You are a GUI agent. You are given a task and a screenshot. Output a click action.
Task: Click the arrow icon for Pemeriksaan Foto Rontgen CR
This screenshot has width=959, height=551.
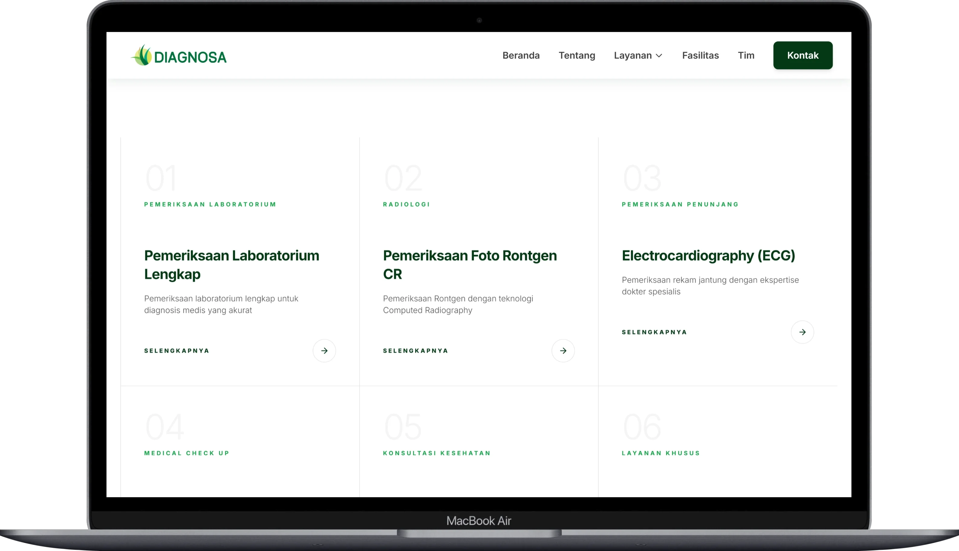(x=563, y=350)
